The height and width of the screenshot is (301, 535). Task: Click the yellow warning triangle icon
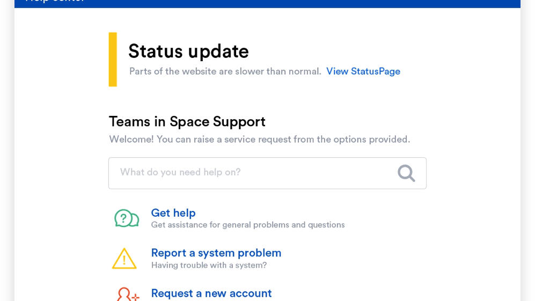pyautogui.click(x=124, y=259)
